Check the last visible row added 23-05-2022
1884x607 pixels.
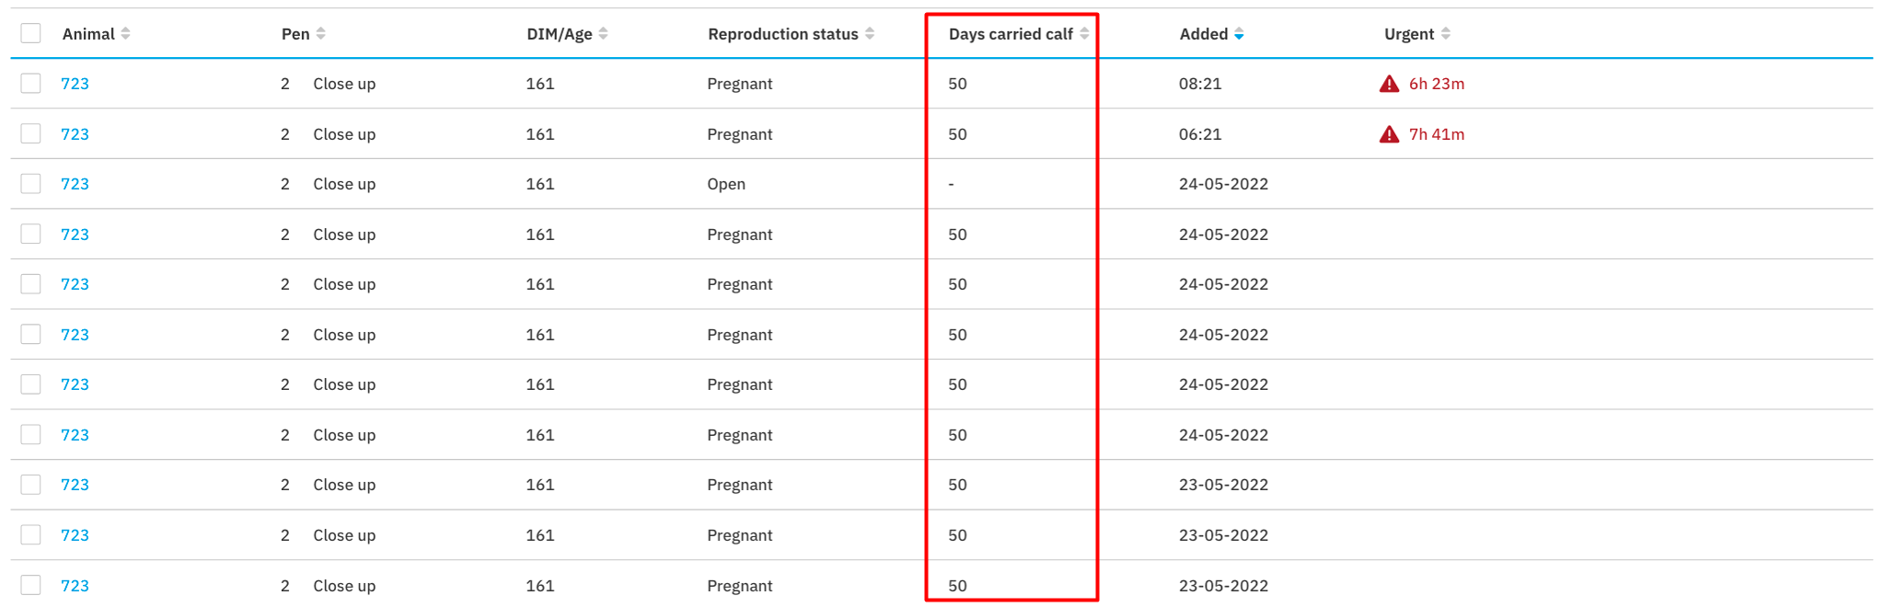[31, 585]
